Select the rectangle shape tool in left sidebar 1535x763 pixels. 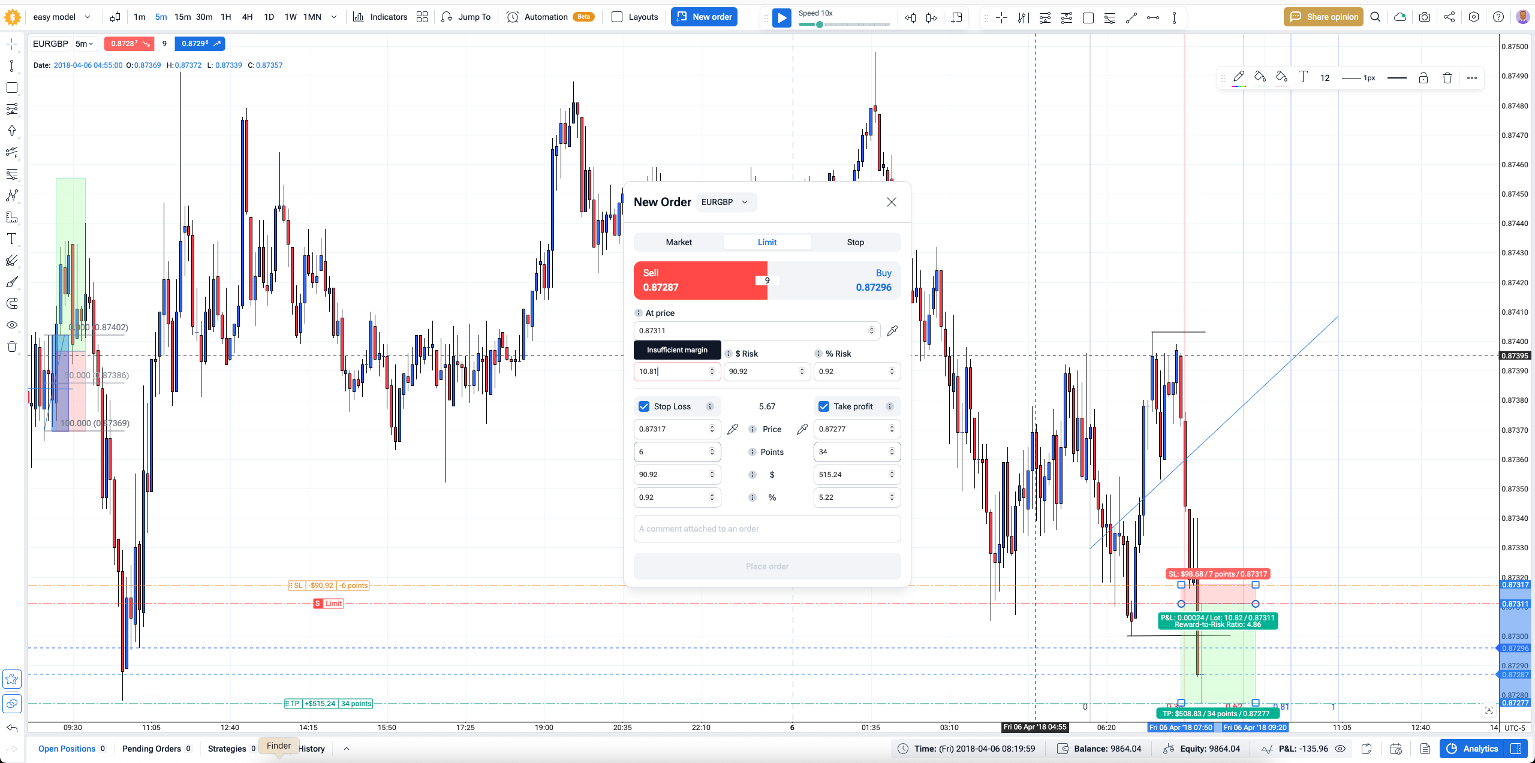(x=11, y=88)
